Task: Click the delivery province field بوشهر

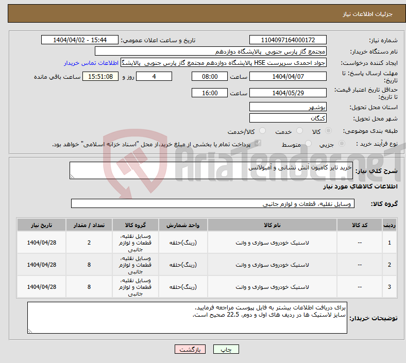Action: coord(287,107)
